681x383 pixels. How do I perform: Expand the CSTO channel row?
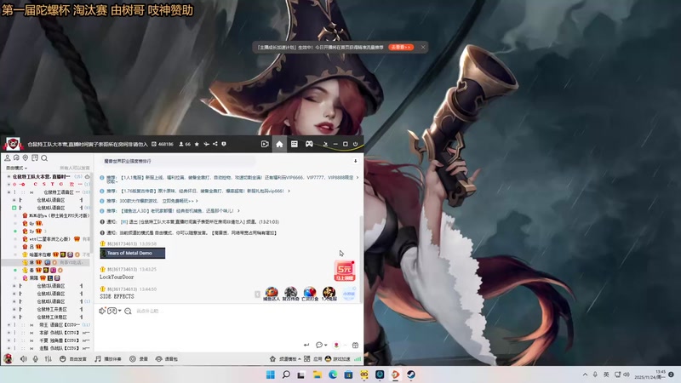click(x=9, y=184)
